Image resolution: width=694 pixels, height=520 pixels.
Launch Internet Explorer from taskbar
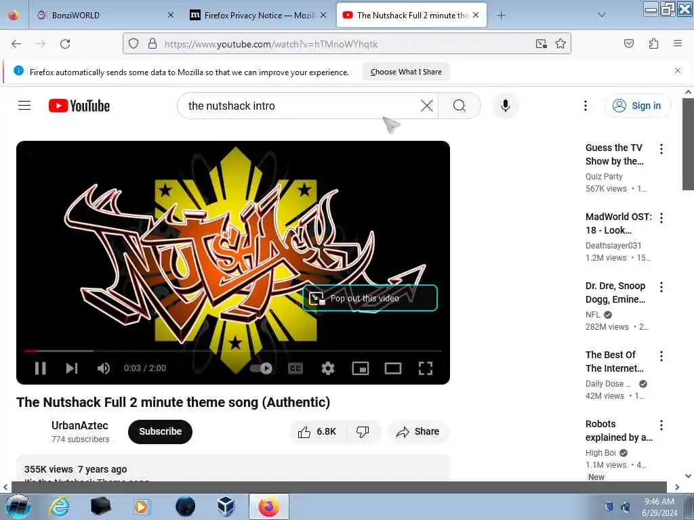click(60, 506)
